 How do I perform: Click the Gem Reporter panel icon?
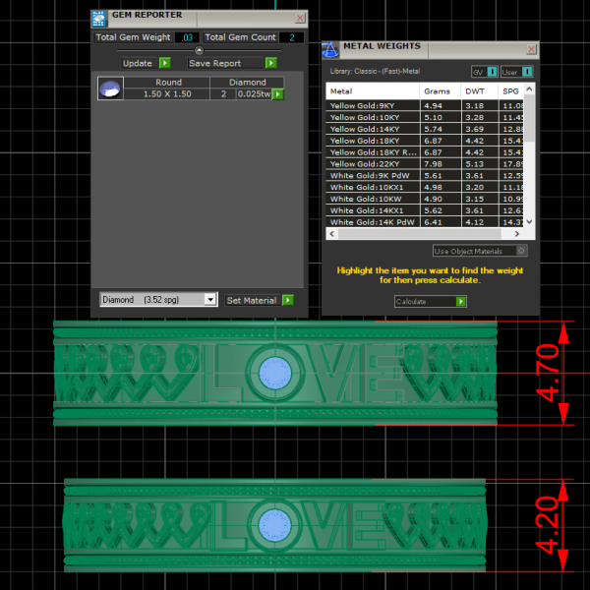click(99, 18)
